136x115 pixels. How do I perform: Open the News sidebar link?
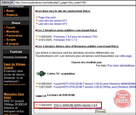point(10,11)
